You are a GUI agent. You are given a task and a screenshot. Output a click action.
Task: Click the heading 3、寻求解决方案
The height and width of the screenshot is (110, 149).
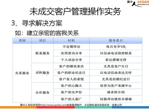coord(37,23)
